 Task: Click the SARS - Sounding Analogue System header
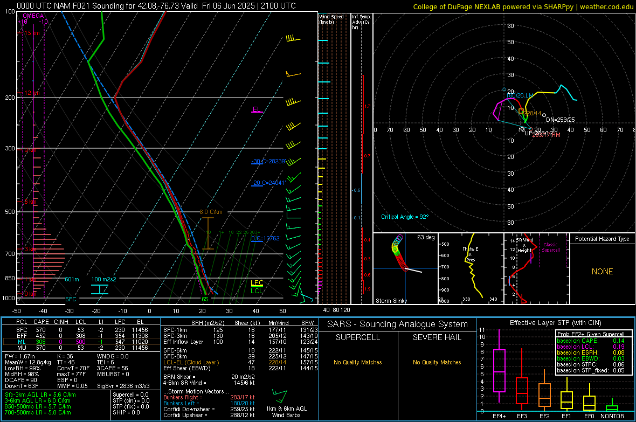[x=397, y=324]
